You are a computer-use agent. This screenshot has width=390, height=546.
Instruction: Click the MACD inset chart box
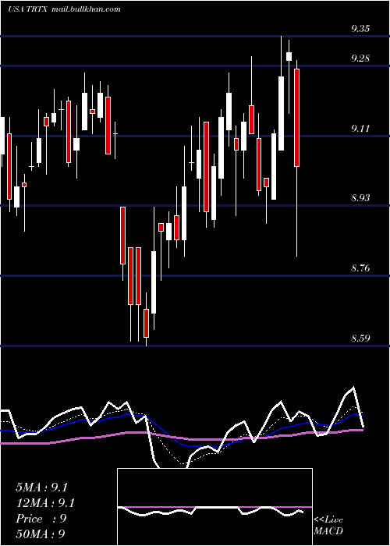coord(214,507)
